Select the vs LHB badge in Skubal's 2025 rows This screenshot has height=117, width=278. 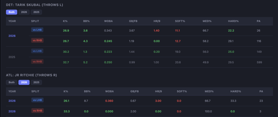pyautogui.click(x=37, y=51)
